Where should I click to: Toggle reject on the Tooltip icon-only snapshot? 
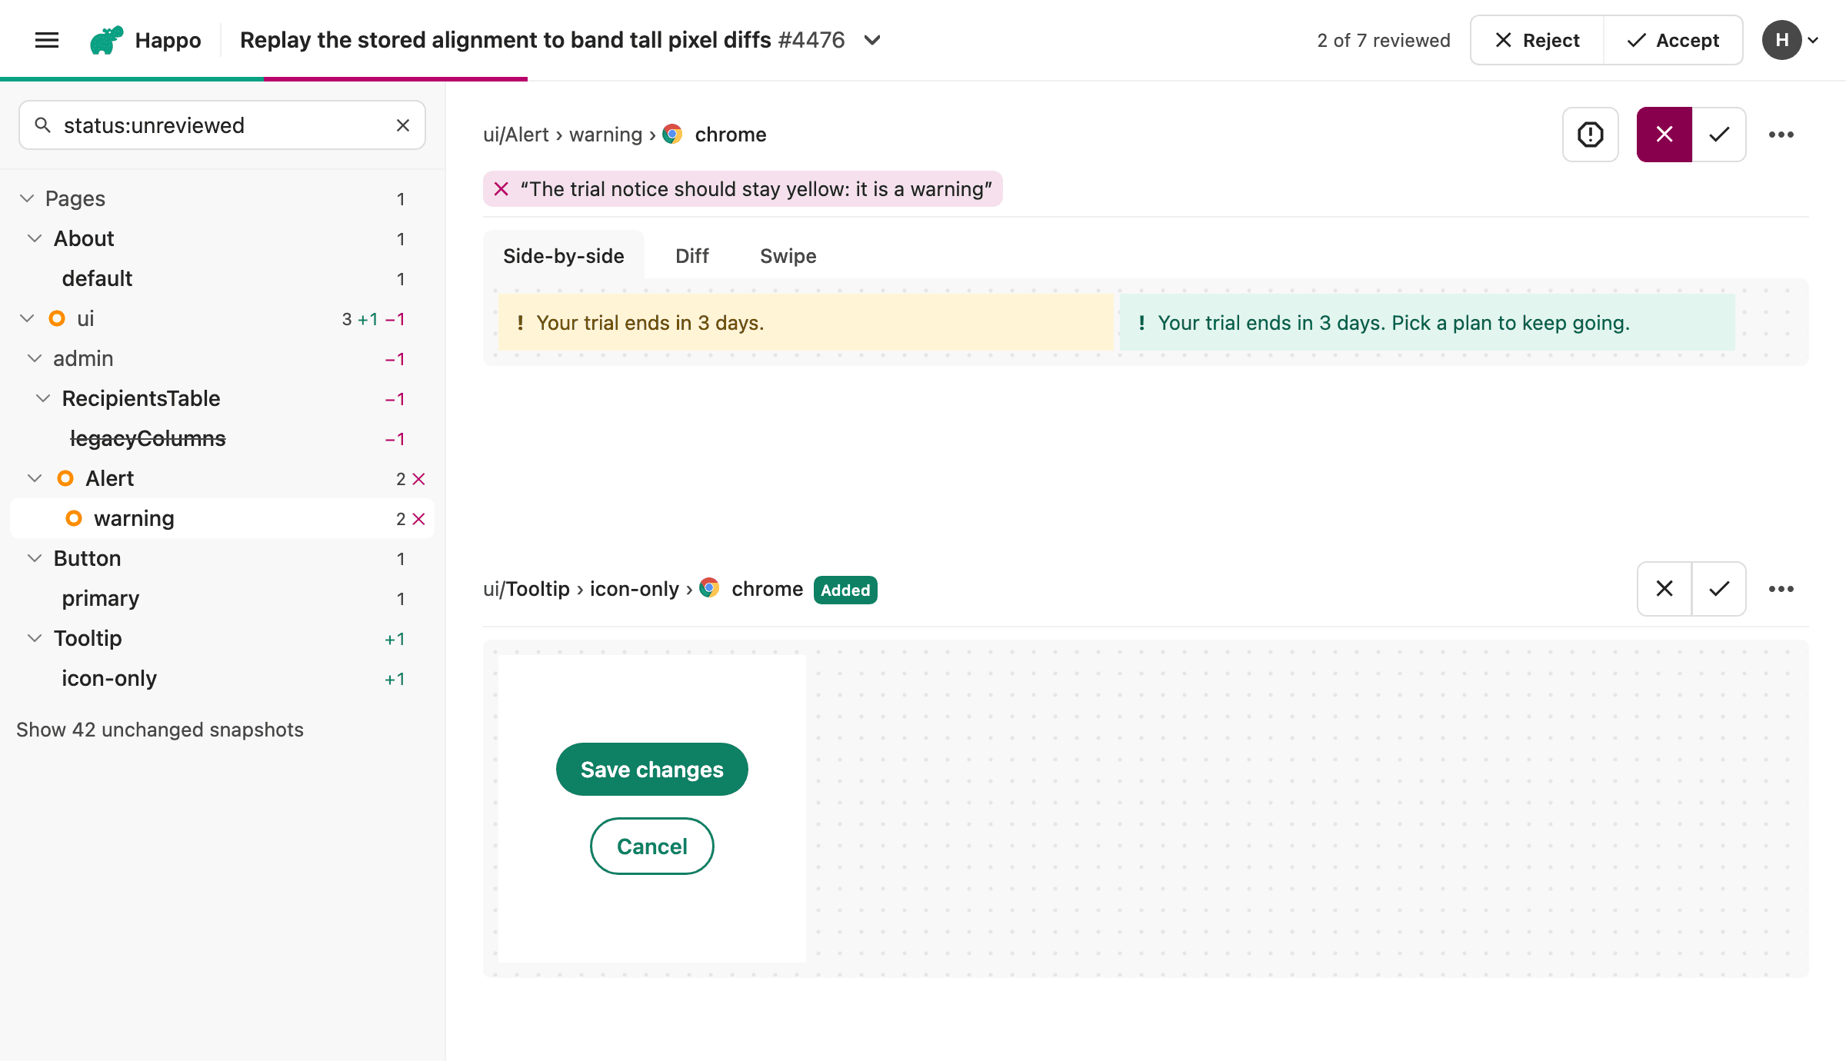pos(1664,589)
